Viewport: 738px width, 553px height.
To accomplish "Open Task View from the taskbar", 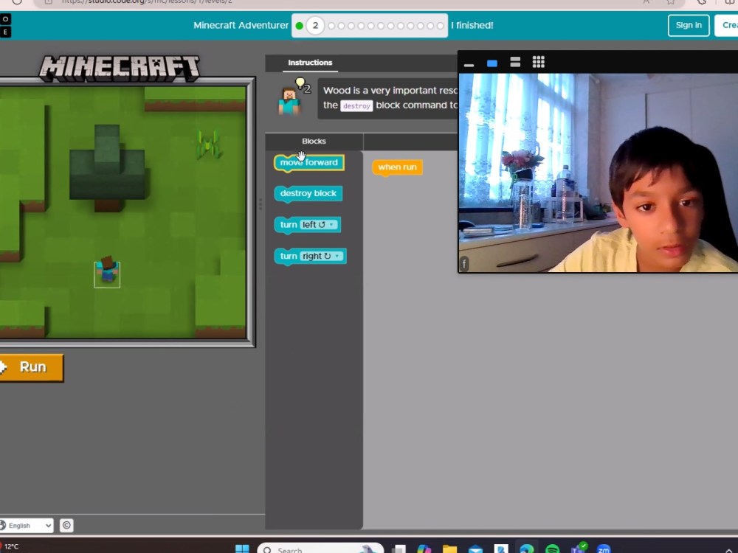I will pos(399,549).
